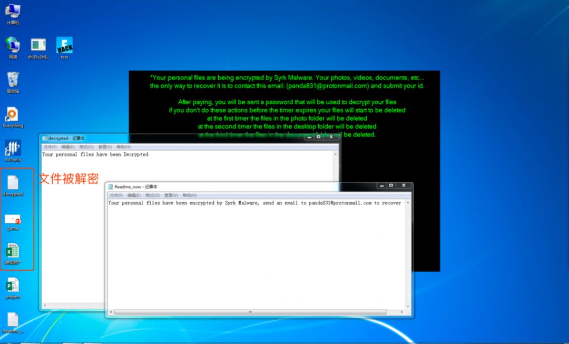Maximize the Readme_now Notepad window
The width and height of the screenshot is (569, 344).
coord(391,185)
